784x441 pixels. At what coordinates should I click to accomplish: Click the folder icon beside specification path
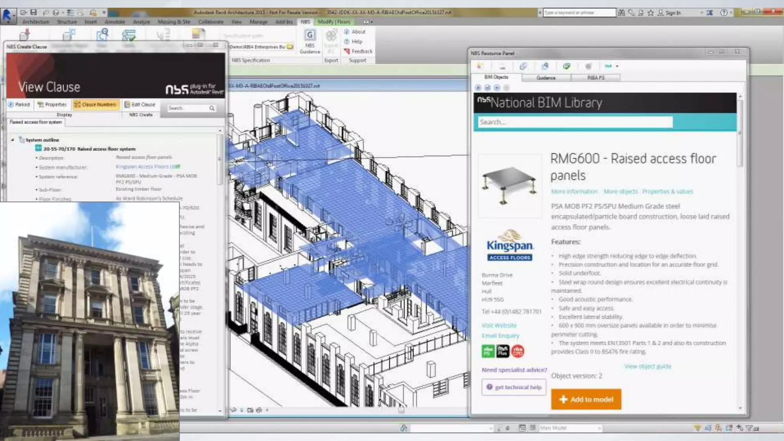[290, 47]
